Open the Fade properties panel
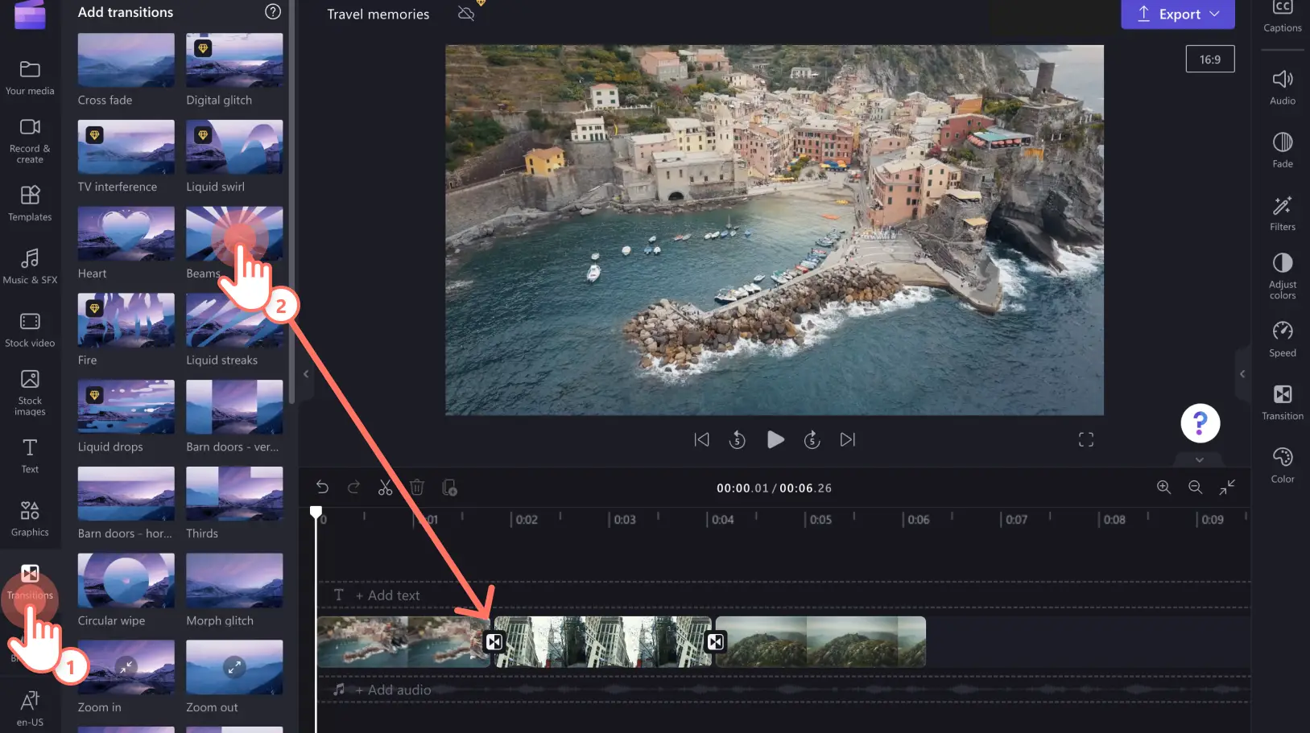Image resolution: width=1310 pixels, height=733 pixels. [x=1282, y=150]
